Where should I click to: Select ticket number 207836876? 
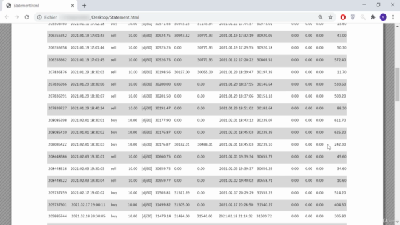coord(57,72)
